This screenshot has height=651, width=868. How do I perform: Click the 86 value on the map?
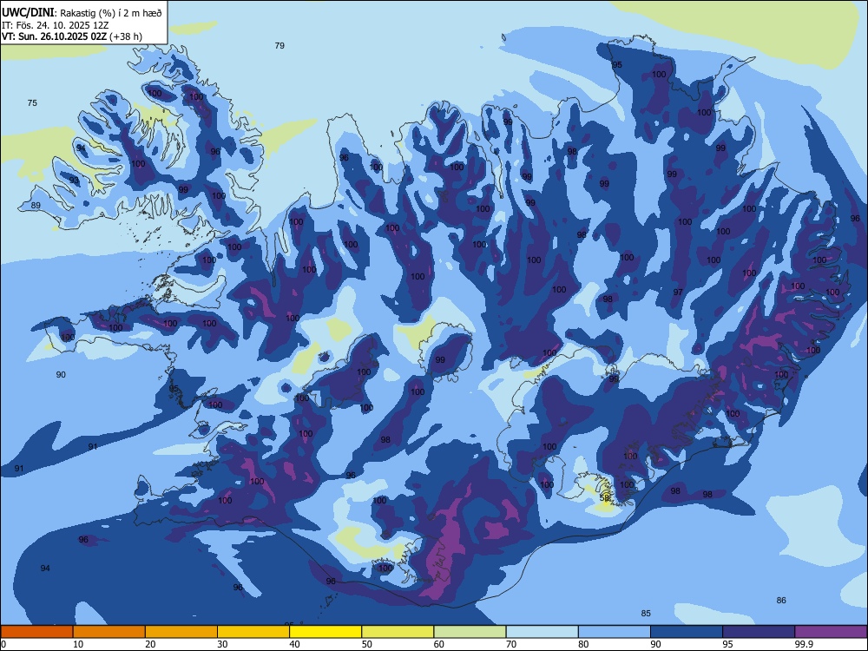(781, 600)
